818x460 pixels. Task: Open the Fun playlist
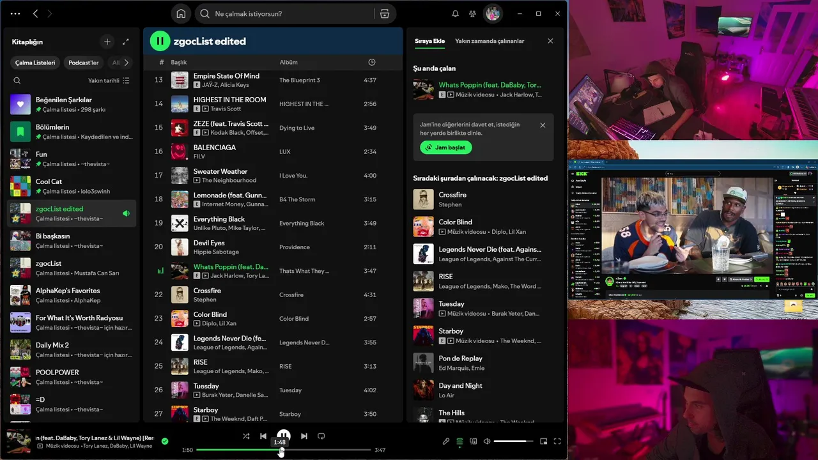pos(72,158)
